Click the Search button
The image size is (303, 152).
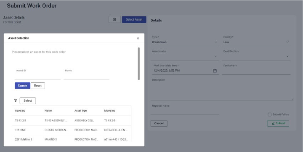click(22, 86)
